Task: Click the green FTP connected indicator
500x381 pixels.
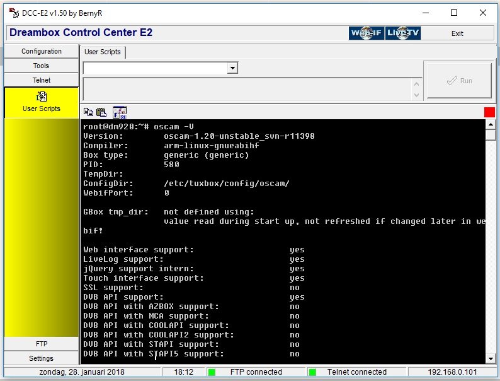Action: tap(212, 372)
